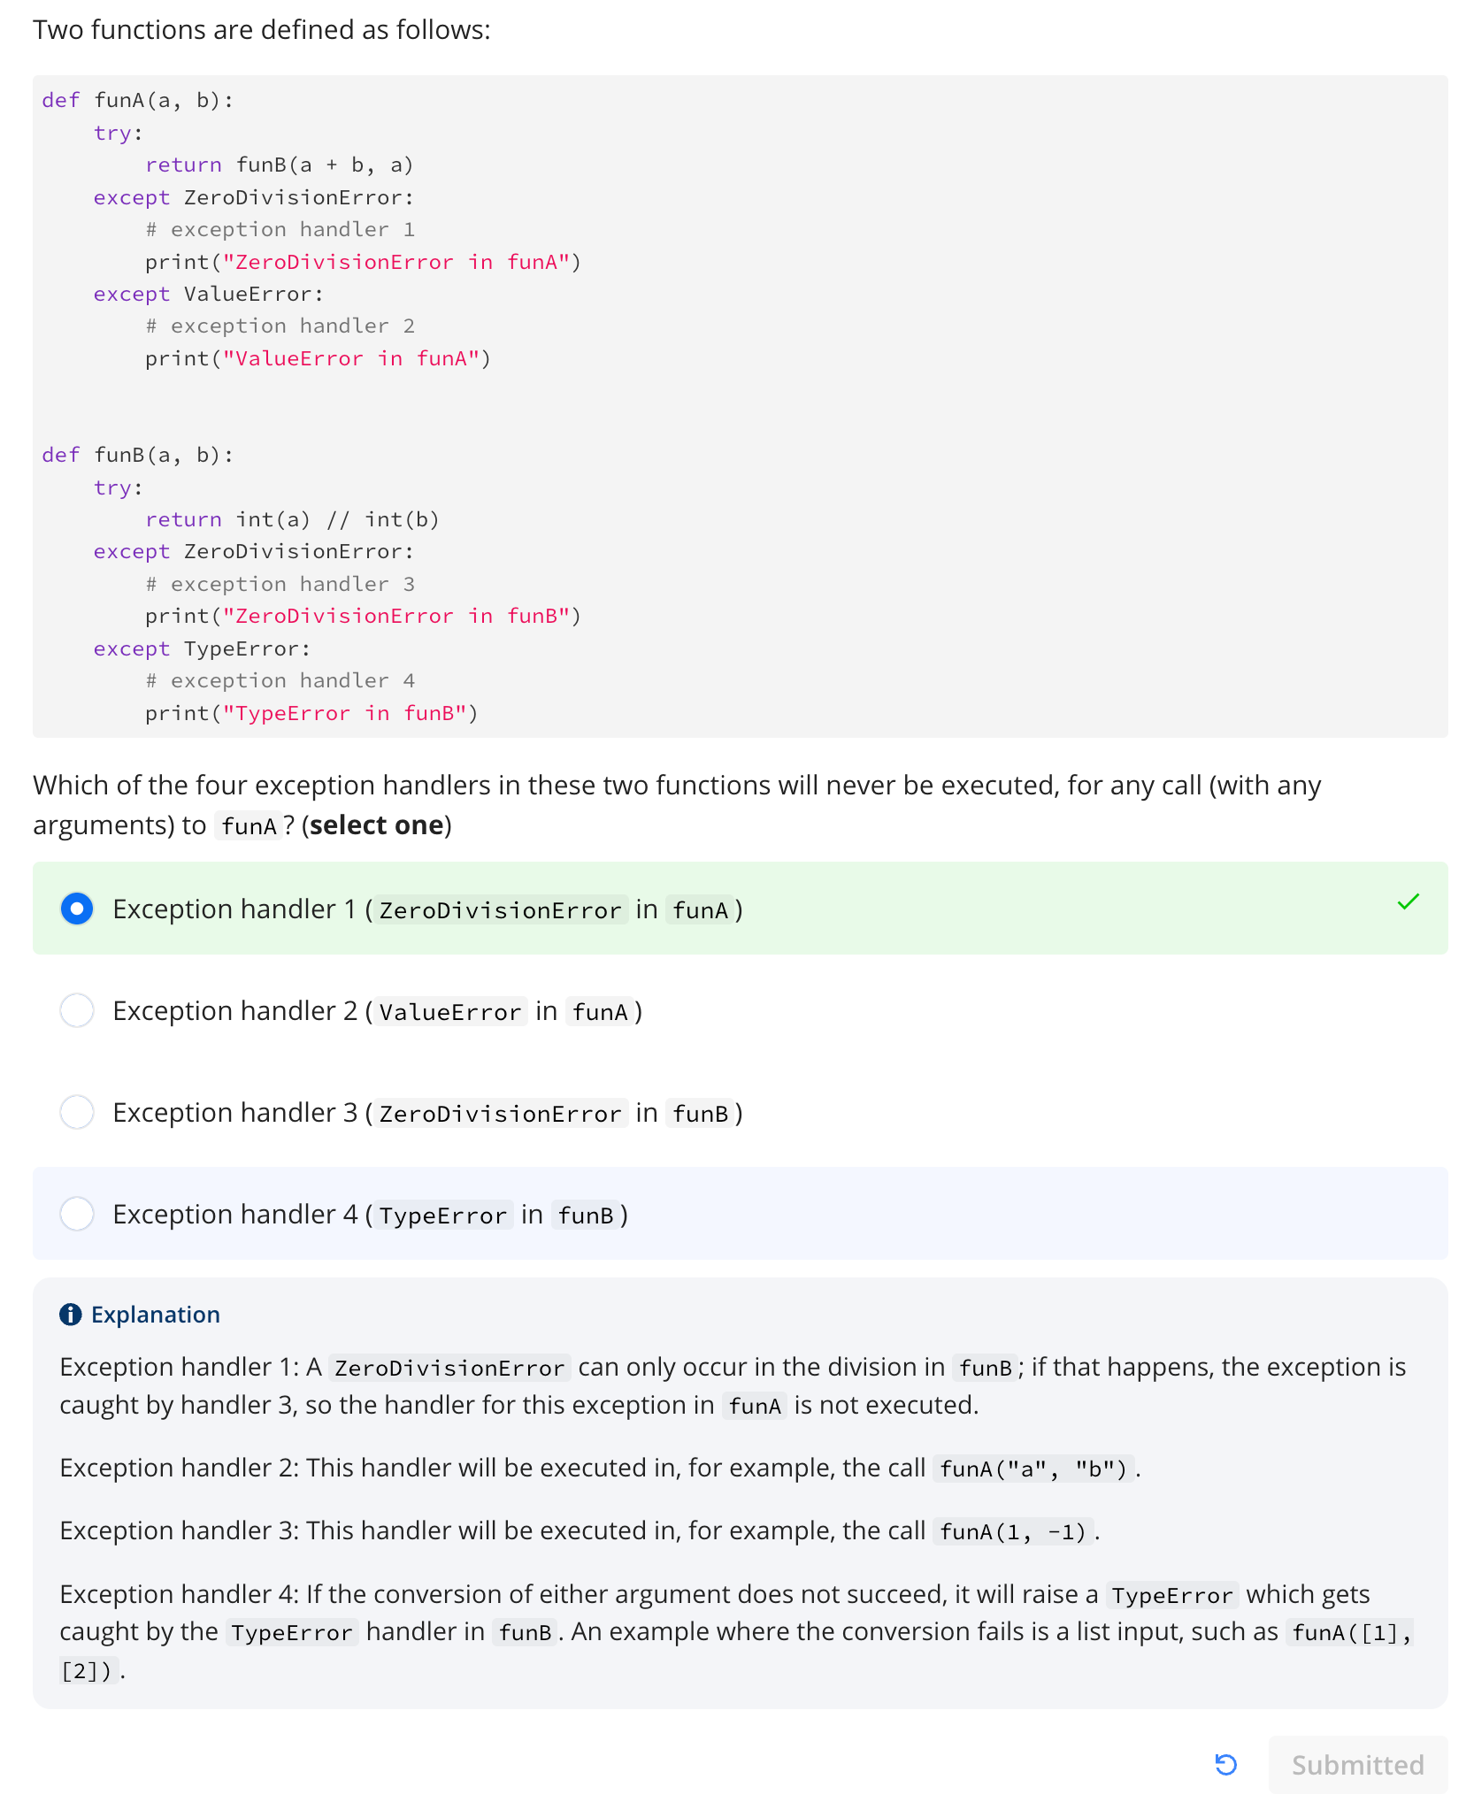Click the 'return int(a) // int(b)' code line
The image size is (1474, 1810).
[292, 519]
